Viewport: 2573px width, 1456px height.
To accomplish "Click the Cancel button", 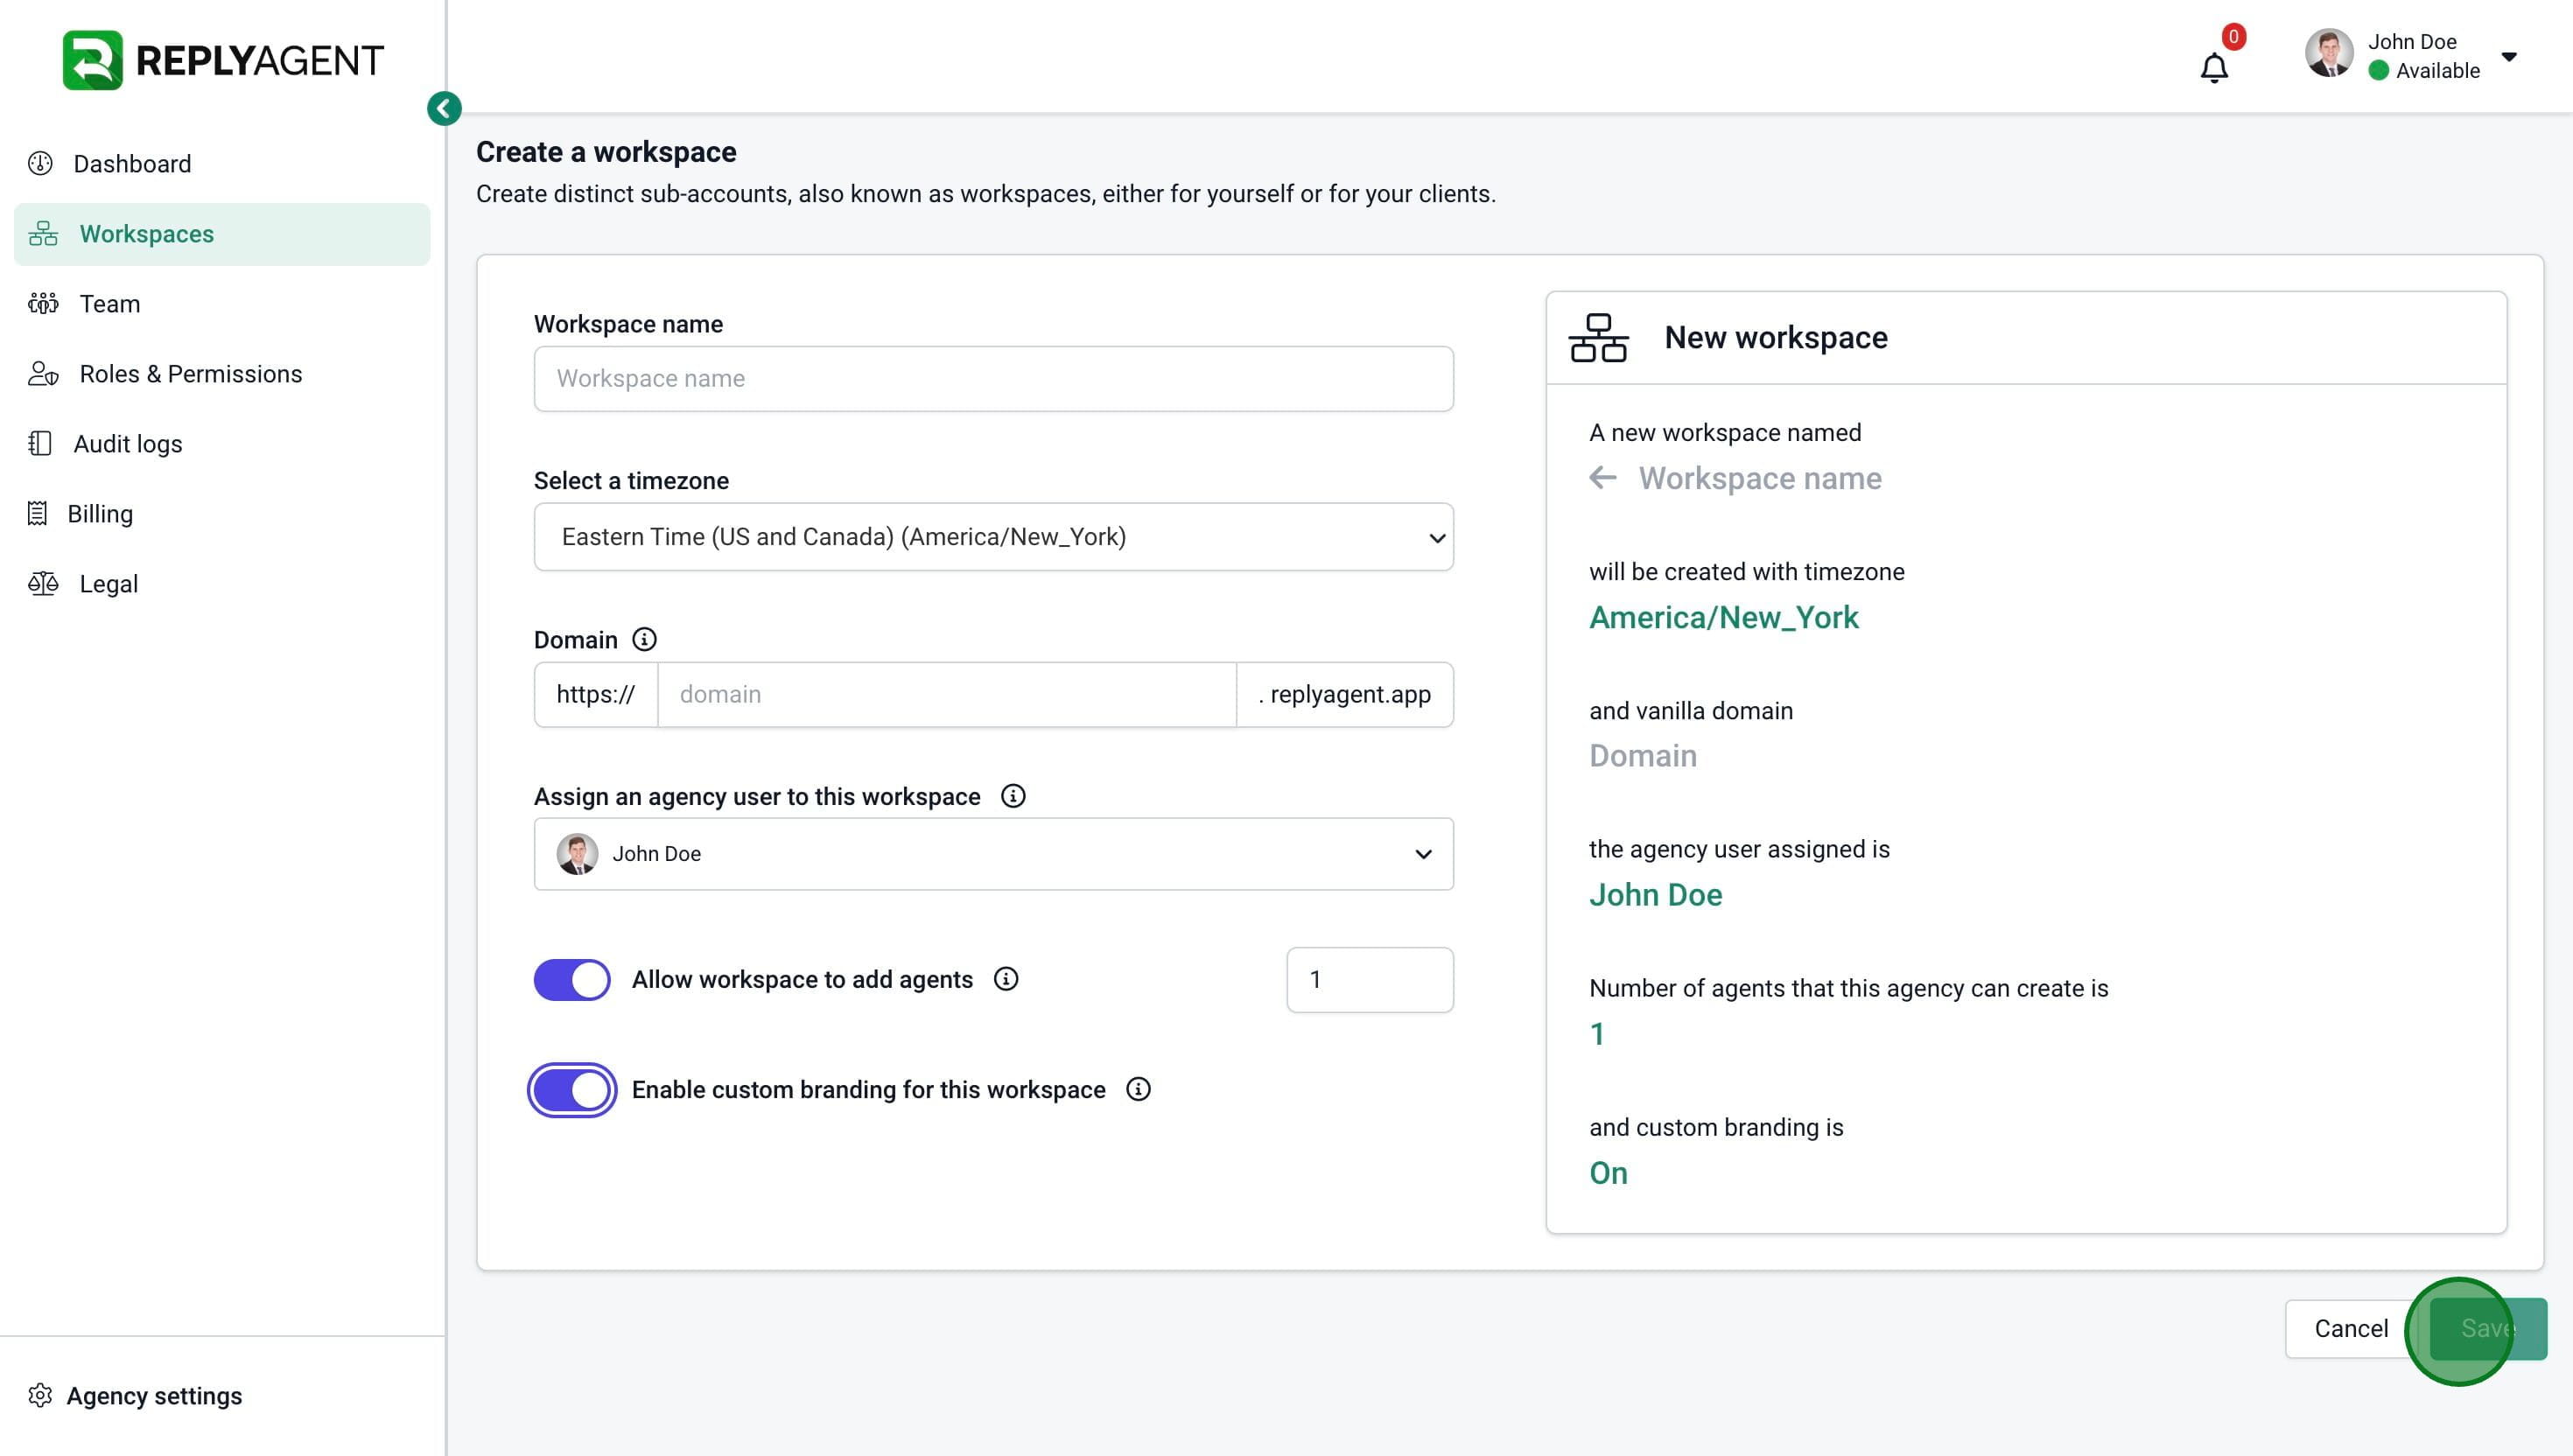I will (2350, 1328).
